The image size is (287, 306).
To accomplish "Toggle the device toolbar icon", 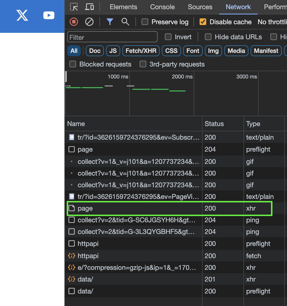I will [89, 7].
